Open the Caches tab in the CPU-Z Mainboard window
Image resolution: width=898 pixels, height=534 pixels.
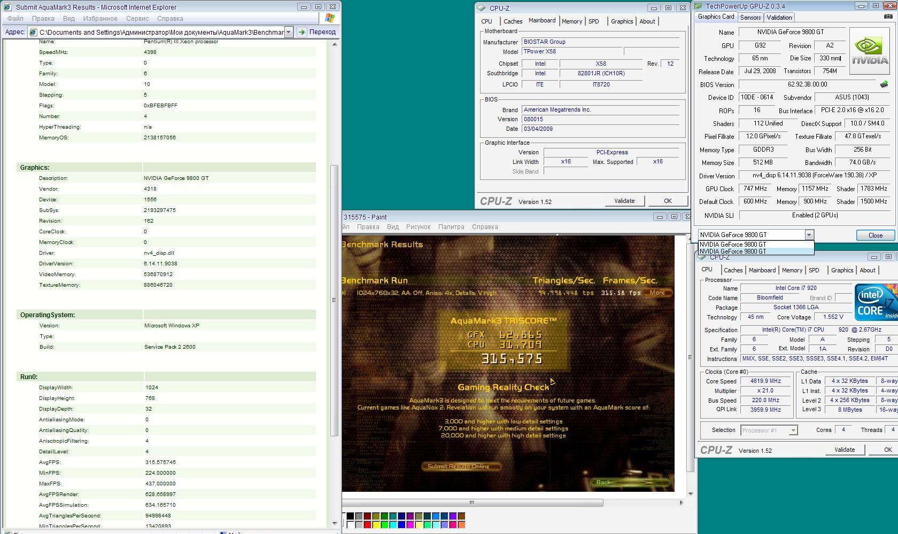point(513,21)
